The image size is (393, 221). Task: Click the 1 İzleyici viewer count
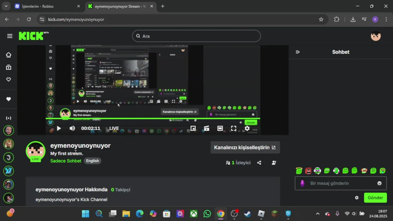tap(238, 163)
